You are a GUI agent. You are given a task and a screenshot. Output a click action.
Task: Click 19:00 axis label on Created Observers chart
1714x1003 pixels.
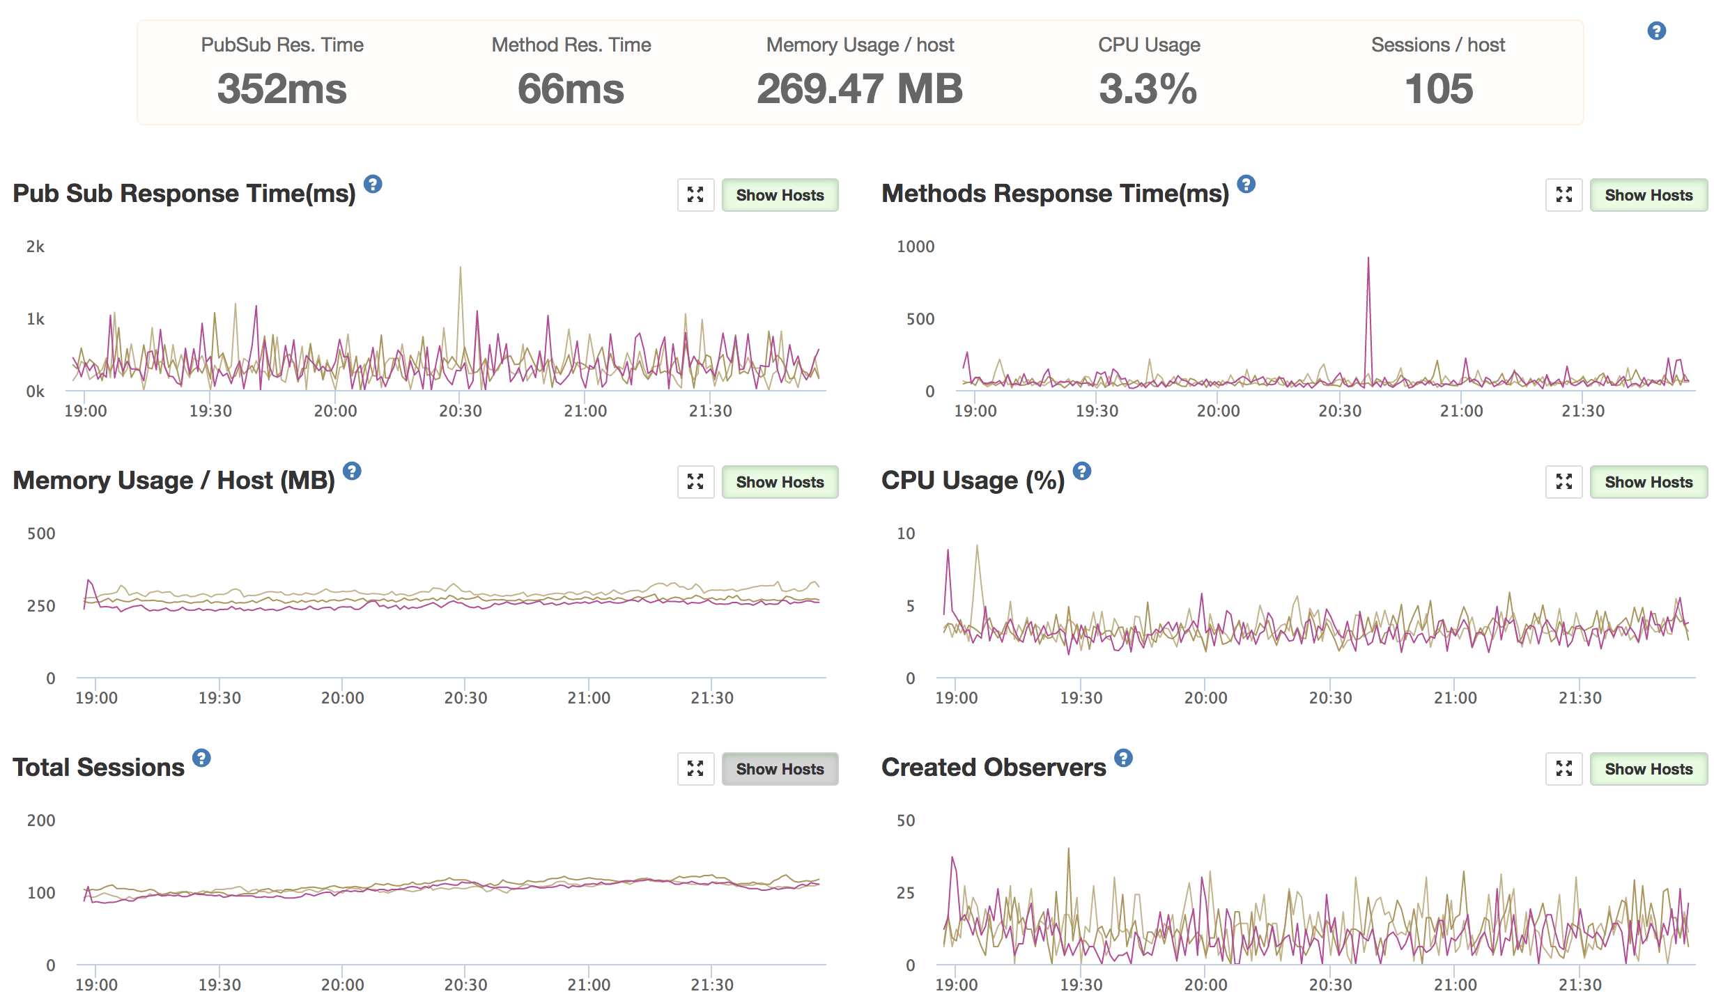pos(957,985)
